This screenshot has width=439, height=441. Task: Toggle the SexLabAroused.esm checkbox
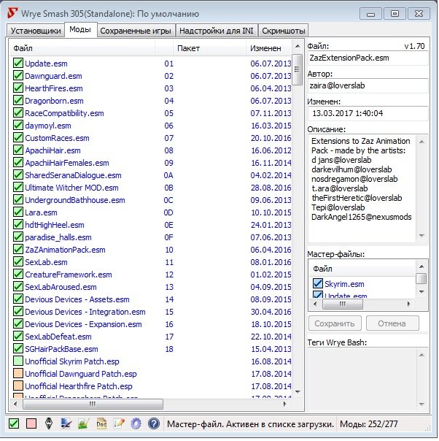click(18, 287)
